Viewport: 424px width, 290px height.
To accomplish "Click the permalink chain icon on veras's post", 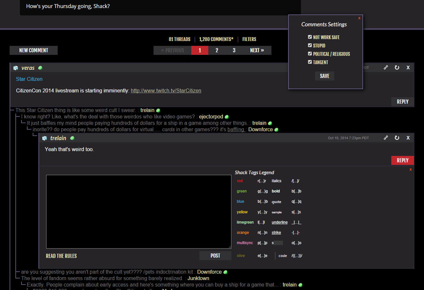I will [386, 67].
